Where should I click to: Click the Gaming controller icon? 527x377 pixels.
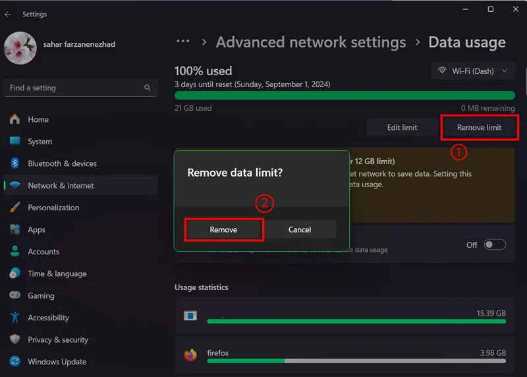14,295
